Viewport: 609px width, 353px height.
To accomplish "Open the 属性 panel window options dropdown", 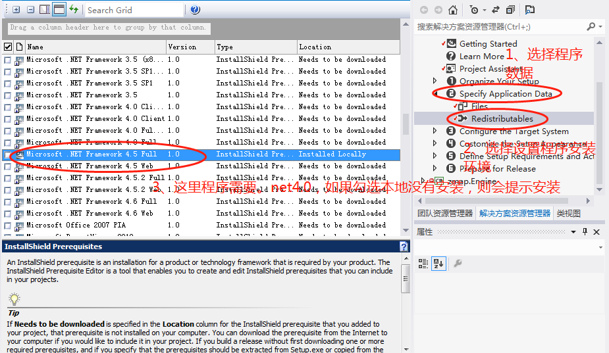I will pos(573,232).
